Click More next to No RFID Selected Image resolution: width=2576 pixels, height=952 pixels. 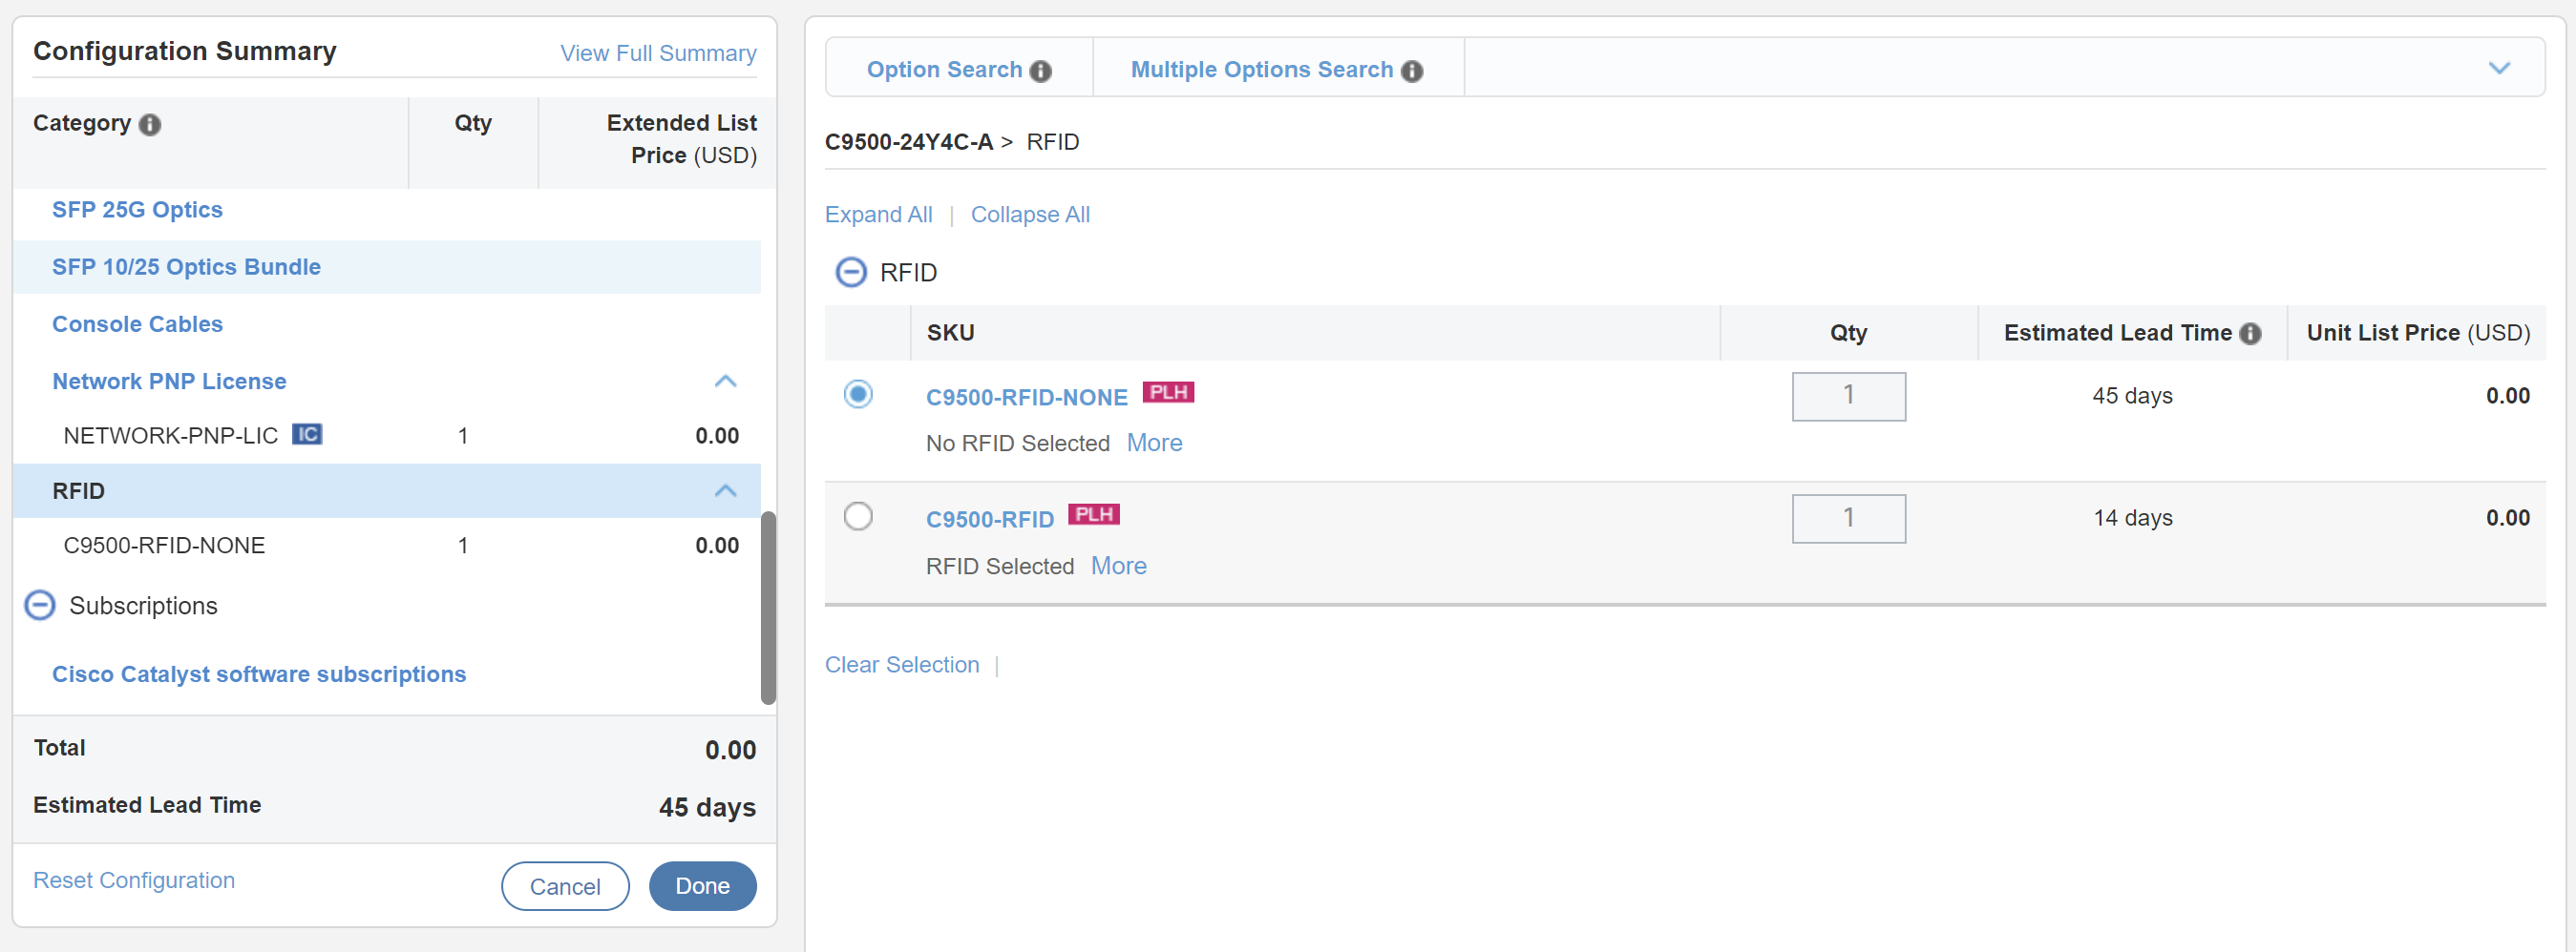tap(1154, 444)
